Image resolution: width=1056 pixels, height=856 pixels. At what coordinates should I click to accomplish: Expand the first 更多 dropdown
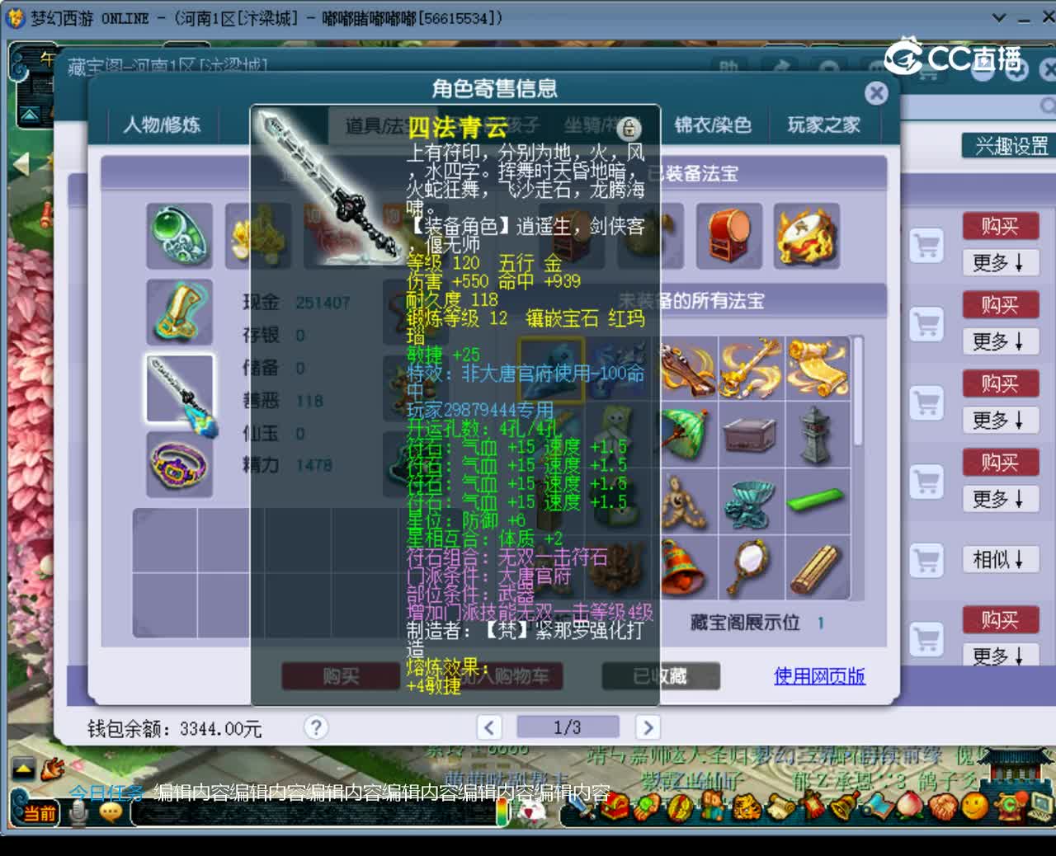pyautogui.click(x=1000, y=263)
